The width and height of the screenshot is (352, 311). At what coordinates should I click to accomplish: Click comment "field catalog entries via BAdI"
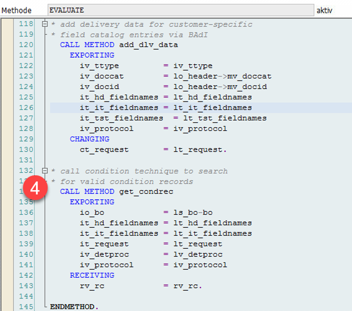[134, 35]
